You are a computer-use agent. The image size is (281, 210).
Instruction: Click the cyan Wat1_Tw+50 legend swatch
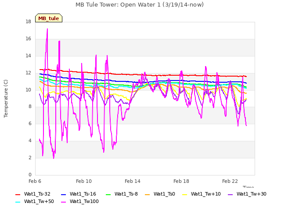[x=18, y=202]
